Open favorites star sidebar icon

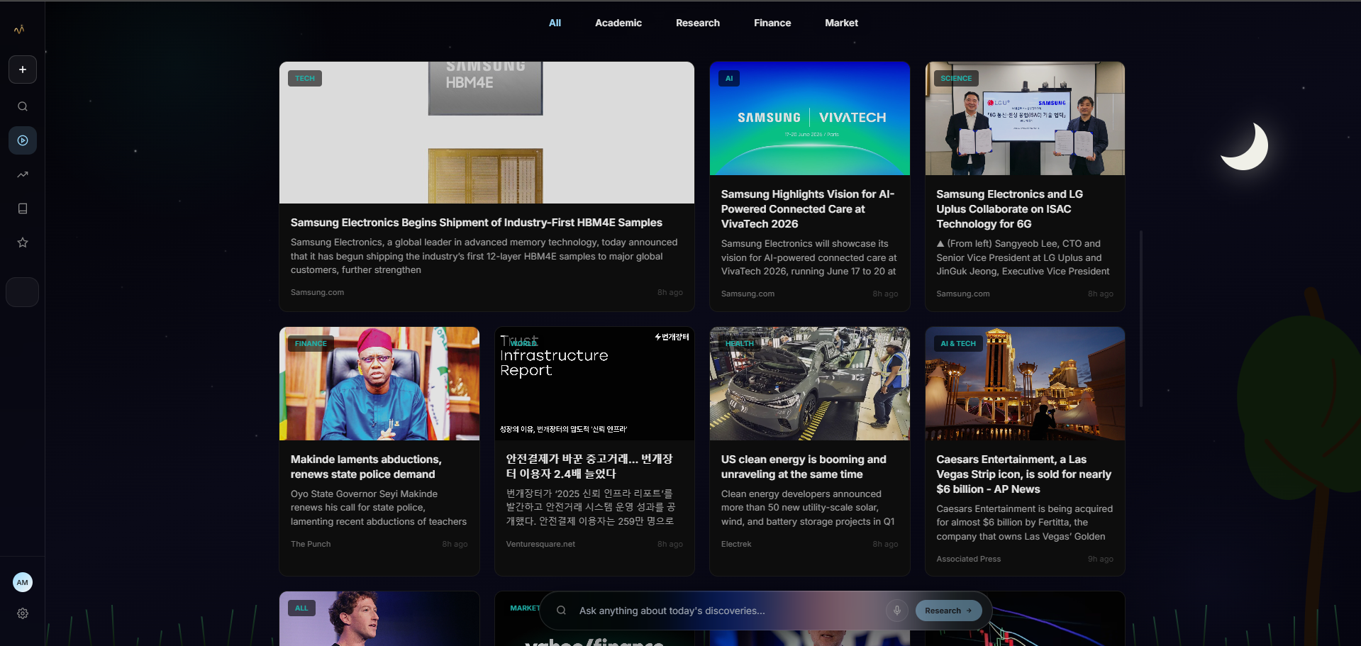point(23,243)
